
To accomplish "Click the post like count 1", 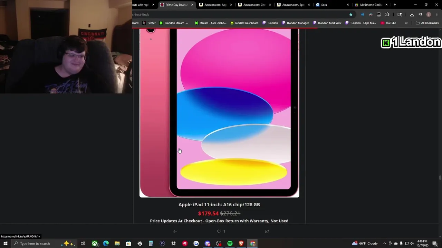I will pyautogui.click(x=224, y=231).
